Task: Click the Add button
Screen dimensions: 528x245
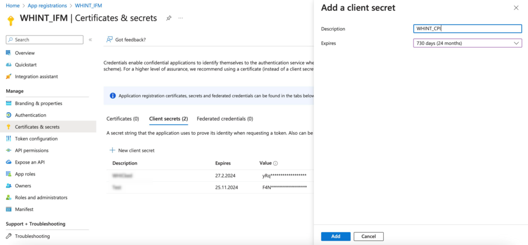Action: (336, 236)
